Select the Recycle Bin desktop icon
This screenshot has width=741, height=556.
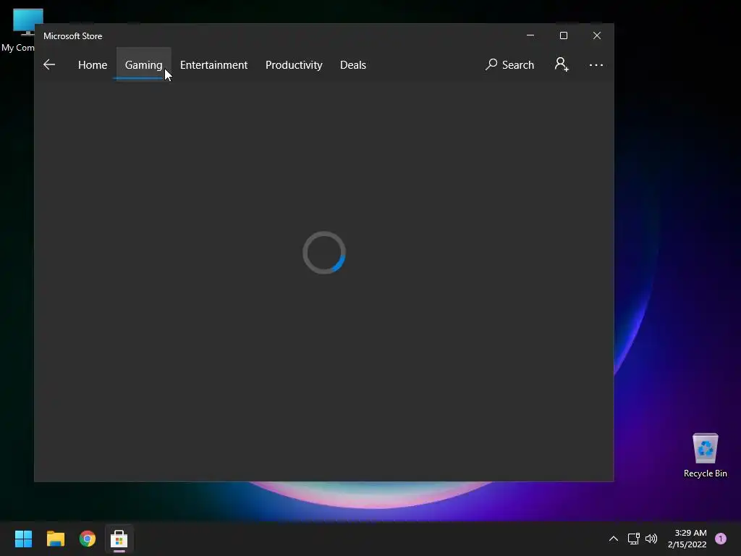coord(705,455)
